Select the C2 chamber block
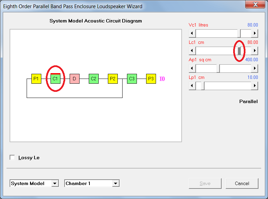 click(94, 79)
